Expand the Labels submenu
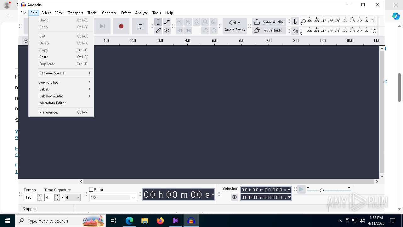The image size is (403, 227). click(61, 89)
